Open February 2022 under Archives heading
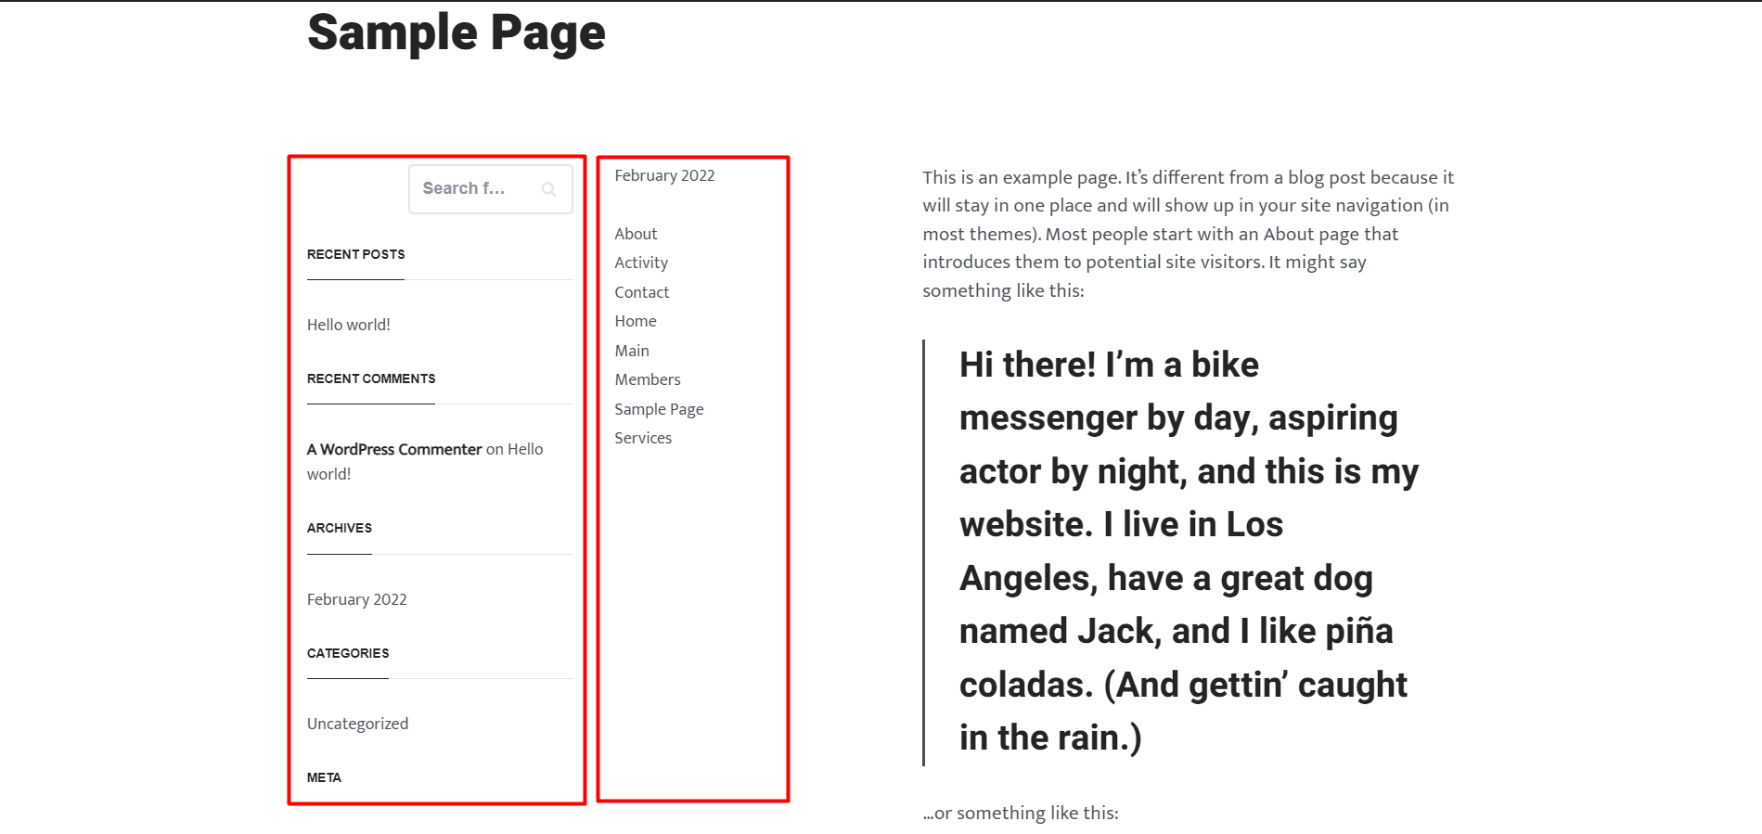The width and height of the screenshot is (1762, 834). tap(356, 599)
